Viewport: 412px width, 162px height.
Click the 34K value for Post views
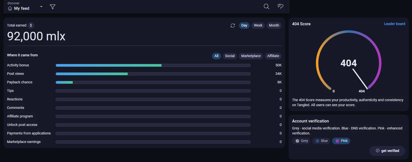tap(279, 74)
